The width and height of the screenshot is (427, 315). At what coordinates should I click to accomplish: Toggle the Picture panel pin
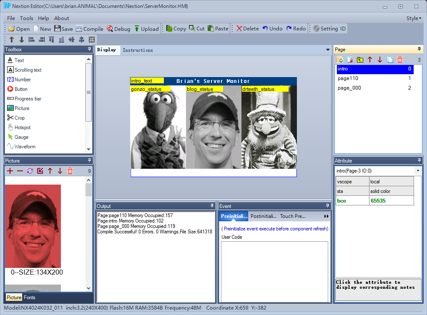89,160
